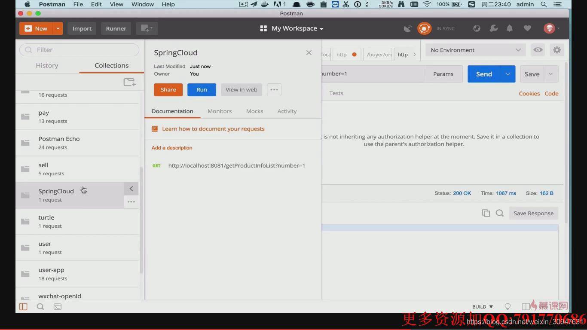
Task: Open Find icon in bottom status bar
Action: (40, 307)
